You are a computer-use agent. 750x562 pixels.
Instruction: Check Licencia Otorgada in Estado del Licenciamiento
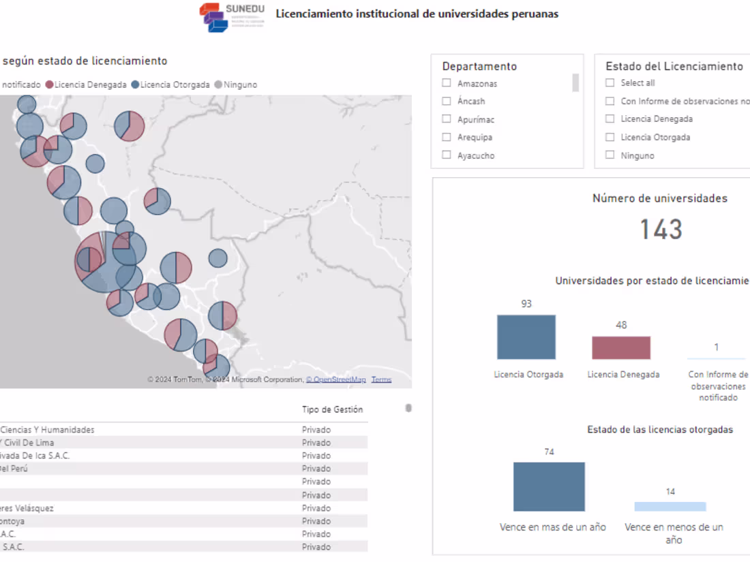tap(610, 137)
